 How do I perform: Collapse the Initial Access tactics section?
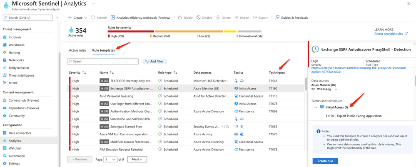pyautogui.click(x=316, y=107)
